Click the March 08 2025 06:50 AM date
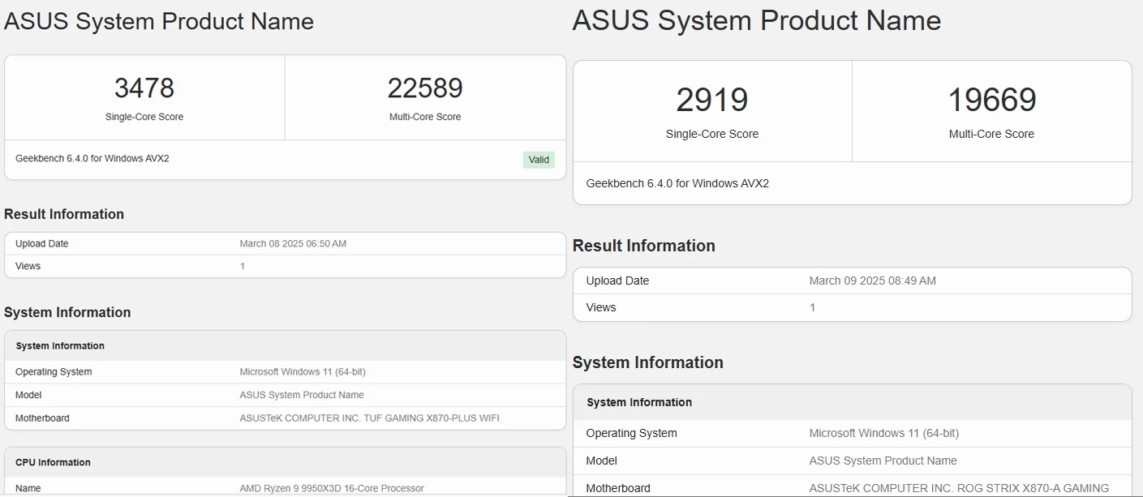This screenshot has height=497, width=1143. point(293,243)
